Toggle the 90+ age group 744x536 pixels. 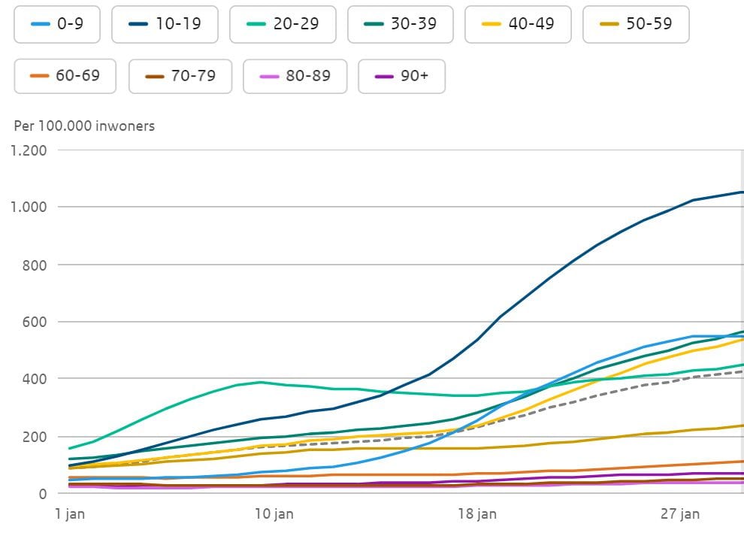click(x=402, y=76)
